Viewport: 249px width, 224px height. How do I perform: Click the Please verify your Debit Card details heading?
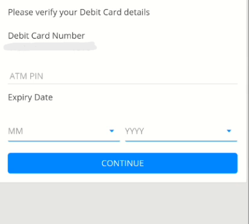[x=79, y=13]
